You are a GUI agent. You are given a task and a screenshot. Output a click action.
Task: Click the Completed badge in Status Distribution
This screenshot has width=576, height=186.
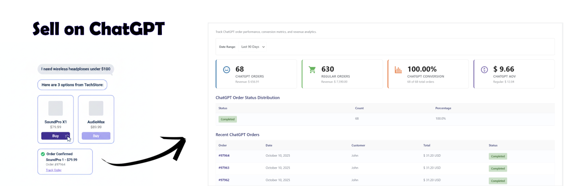[x=228, y=119]
